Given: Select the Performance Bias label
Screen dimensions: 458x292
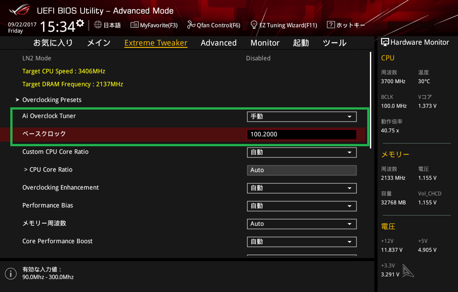Looking at the screenshot, I should [x=47, y=205].
